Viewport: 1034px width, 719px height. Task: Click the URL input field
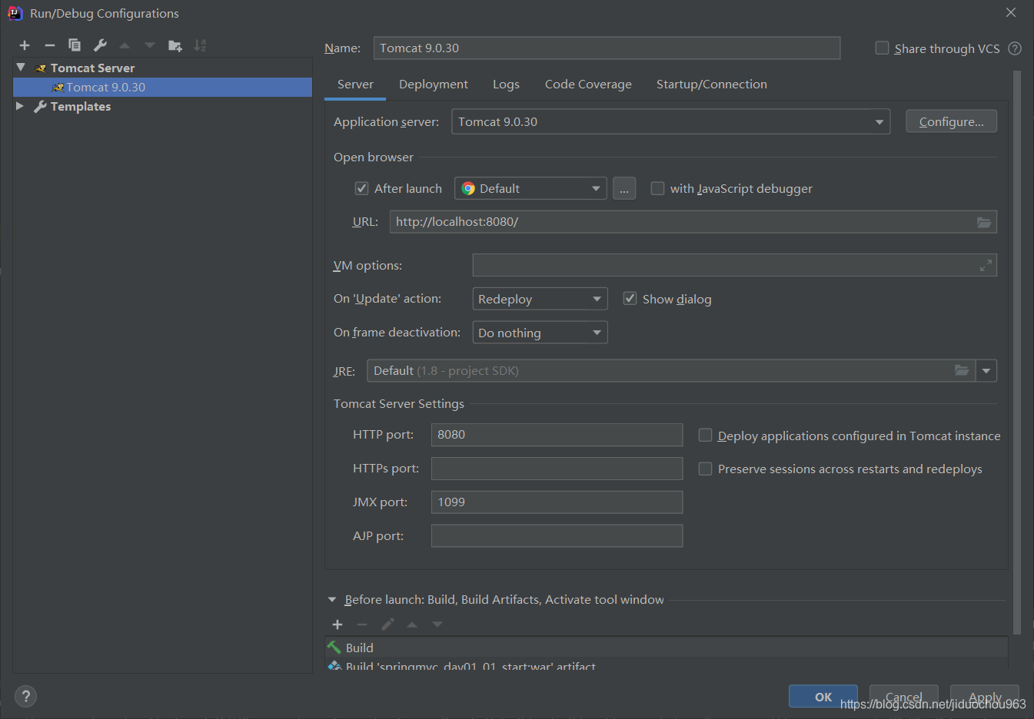(693, 222)
